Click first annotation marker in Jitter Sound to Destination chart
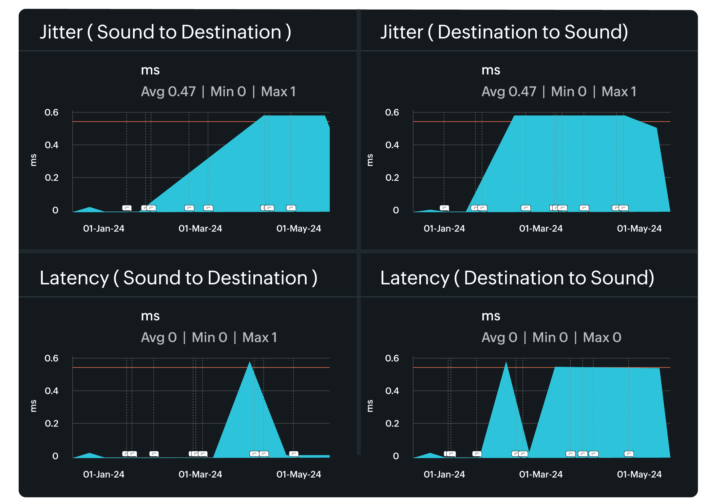The width and height of the screenshot is (707, 504). pos(127,208)
